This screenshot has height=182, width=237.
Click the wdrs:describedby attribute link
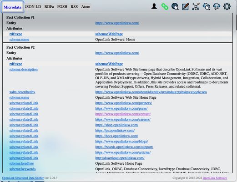point(22,92)
